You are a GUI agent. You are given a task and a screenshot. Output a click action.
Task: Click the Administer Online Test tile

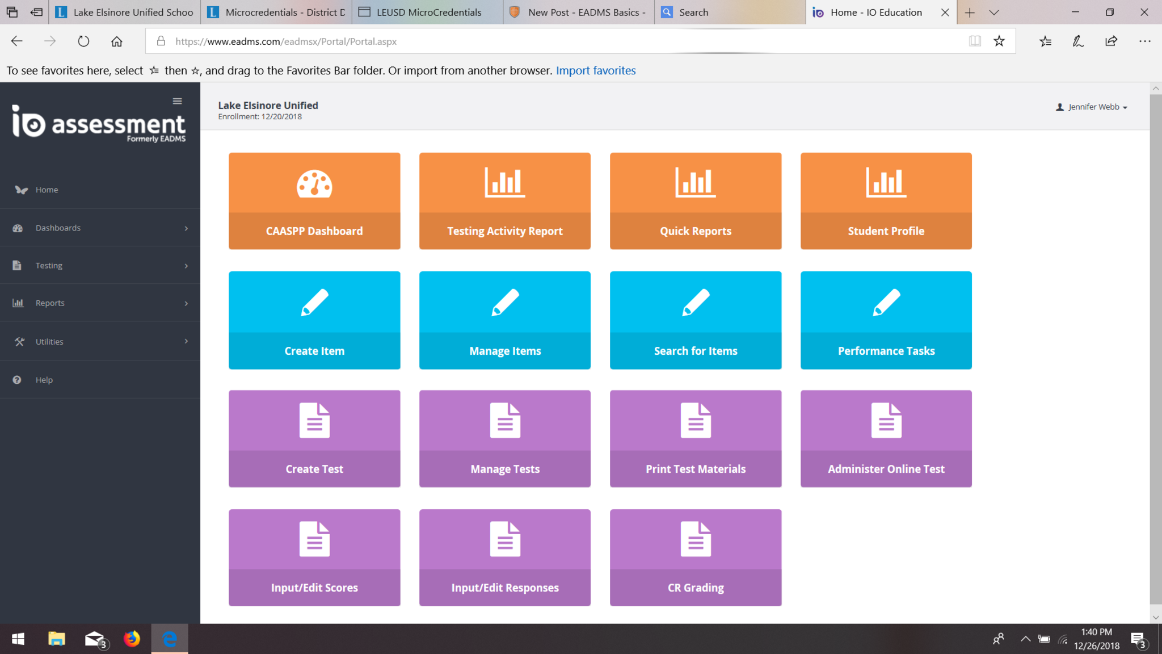(886, 438)
